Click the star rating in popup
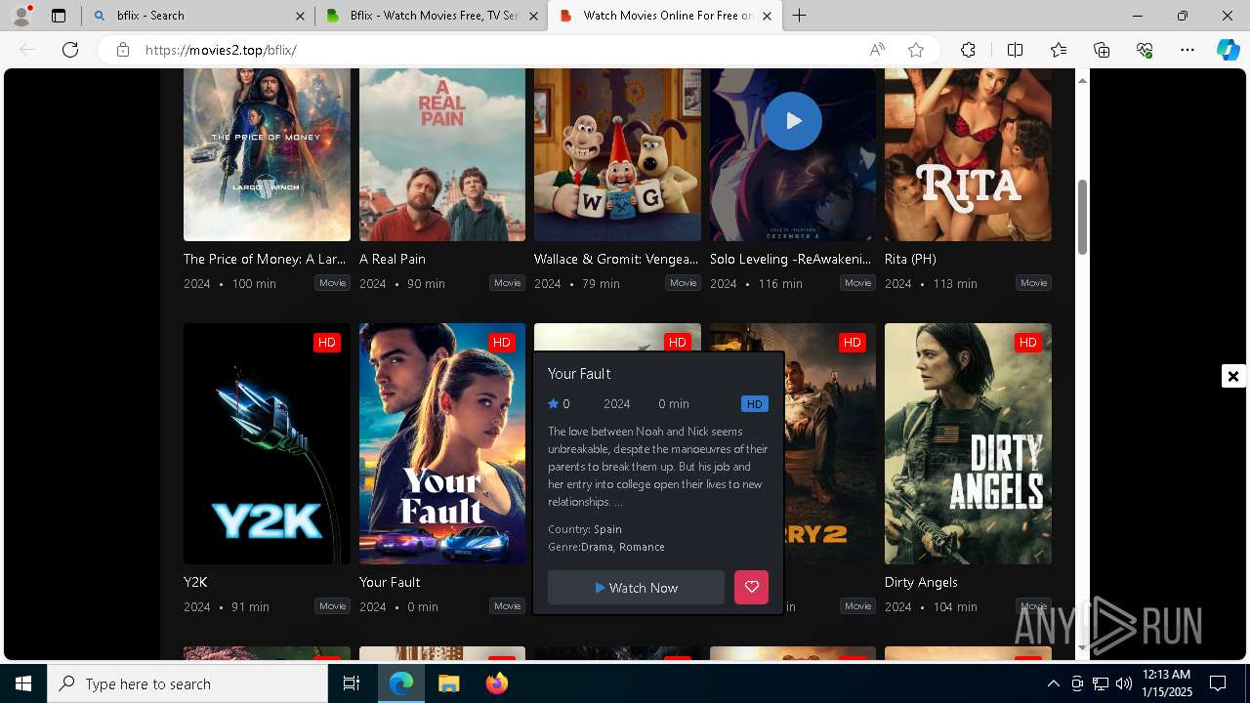Image resolution: width=1250 pixels, height=703 pixels. tap(559, 403)
